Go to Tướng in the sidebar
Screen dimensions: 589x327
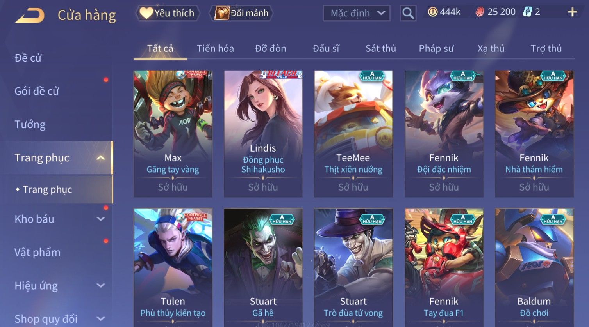(x=30, y=125)
